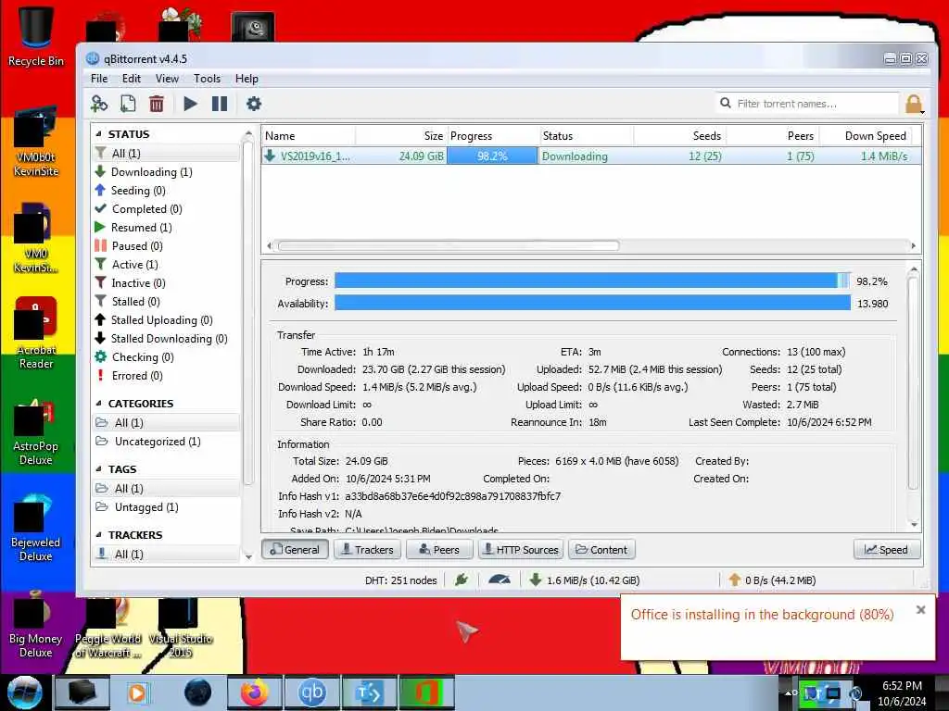Click the Windows Start button
Viewport: 949px width, 711px height.
[x=24, y=692]
